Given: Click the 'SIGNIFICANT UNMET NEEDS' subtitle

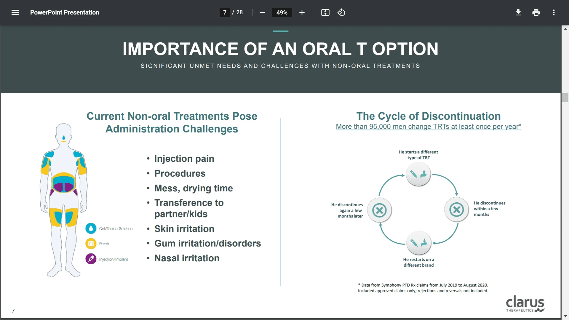Looking at the screenshot, I should tap(280, 66).
